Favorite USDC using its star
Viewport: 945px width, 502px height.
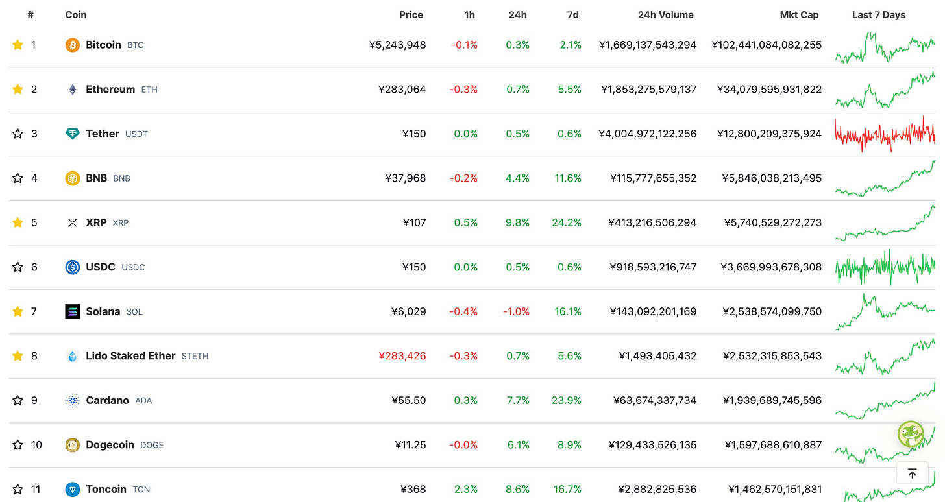(x=18, y=267)
